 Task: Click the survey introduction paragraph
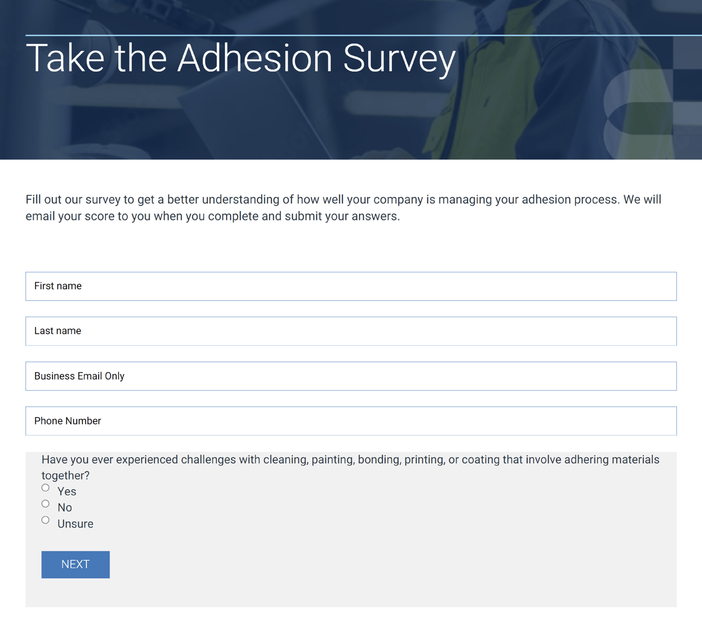(343, 207)
